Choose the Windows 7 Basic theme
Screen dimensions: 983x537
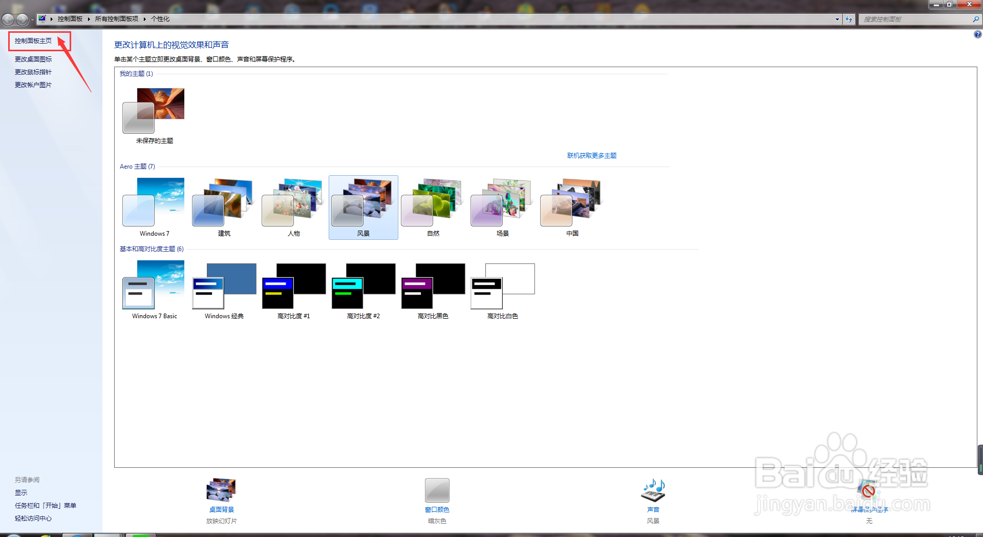click(x=154, y=285)
